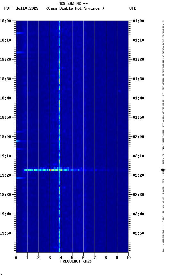
Task: Click the 01:10 UTC time label
Action: [x=139, y=40]
